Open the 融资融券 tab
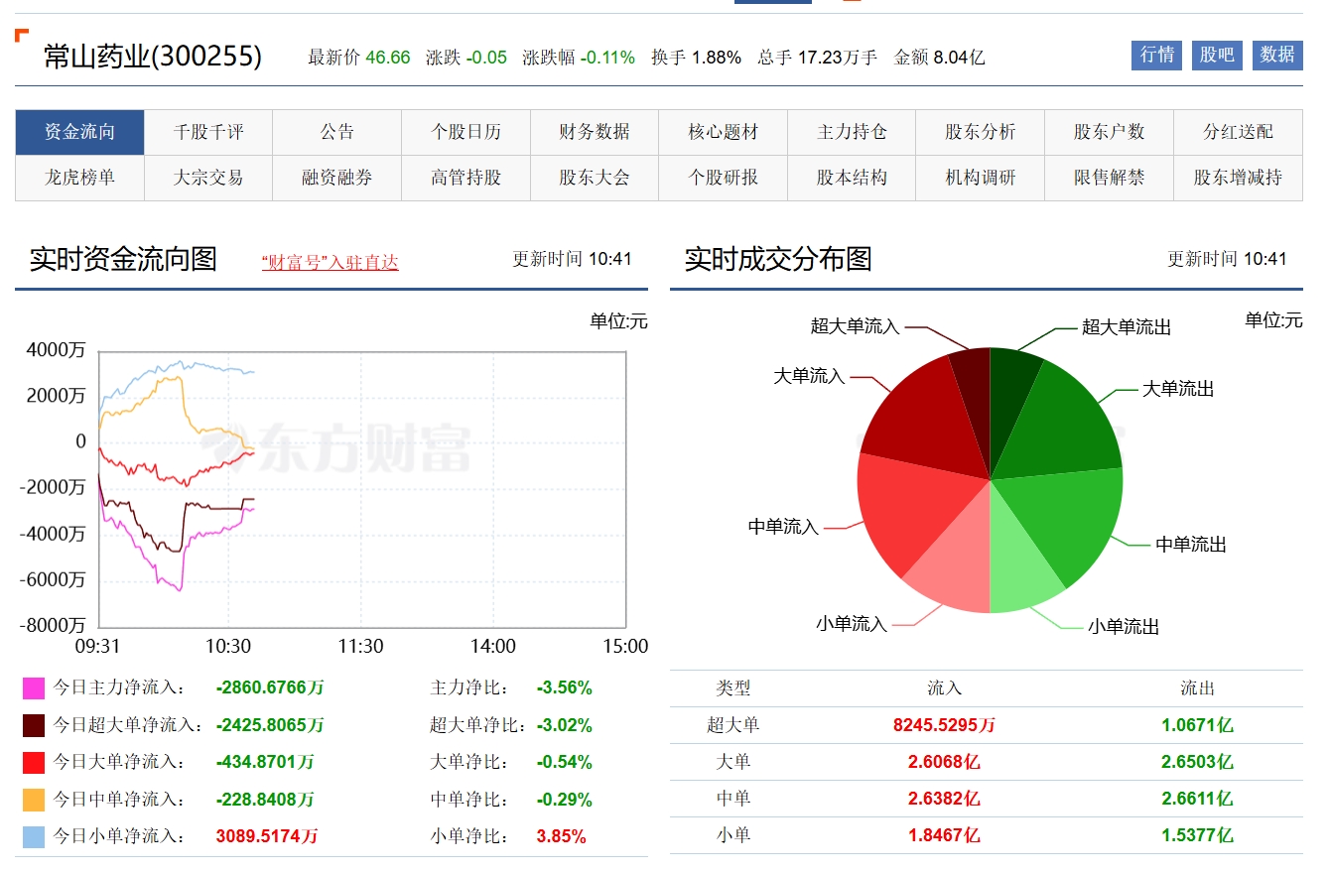 [x=337, y=178]
